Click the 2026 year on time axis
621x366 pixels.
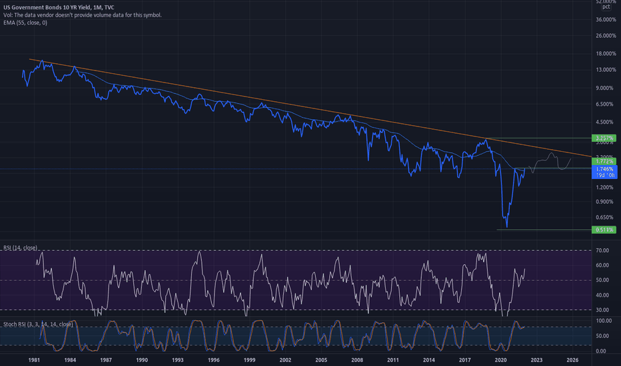572,360
